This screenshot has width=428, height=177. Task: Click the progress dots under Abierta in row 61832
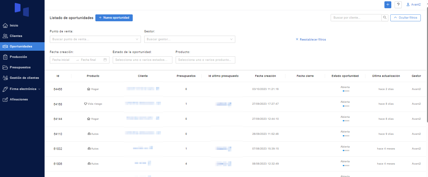(x=346, y=151)
